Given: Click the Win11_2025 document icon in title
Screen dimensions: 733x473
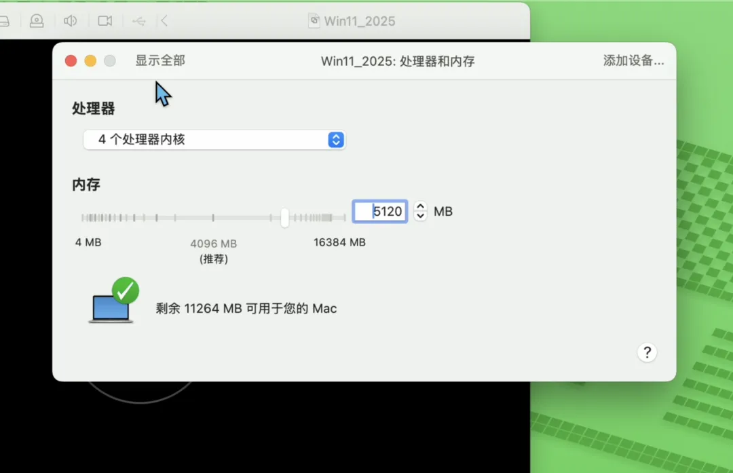Looking at the screenshot, I should pos(314,20).
